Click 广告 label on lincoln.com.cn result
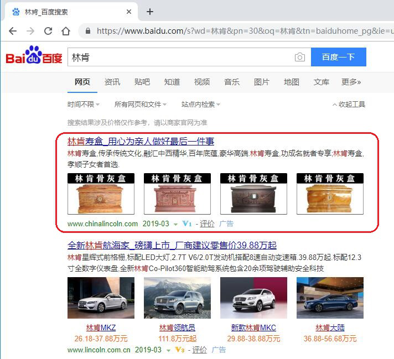Image resolution: width=394 pixels, height=359 pixels. pos(219,350)
